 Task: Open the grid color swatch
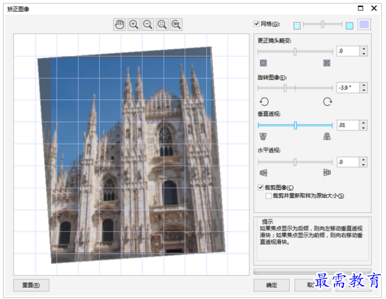[364, 25]
